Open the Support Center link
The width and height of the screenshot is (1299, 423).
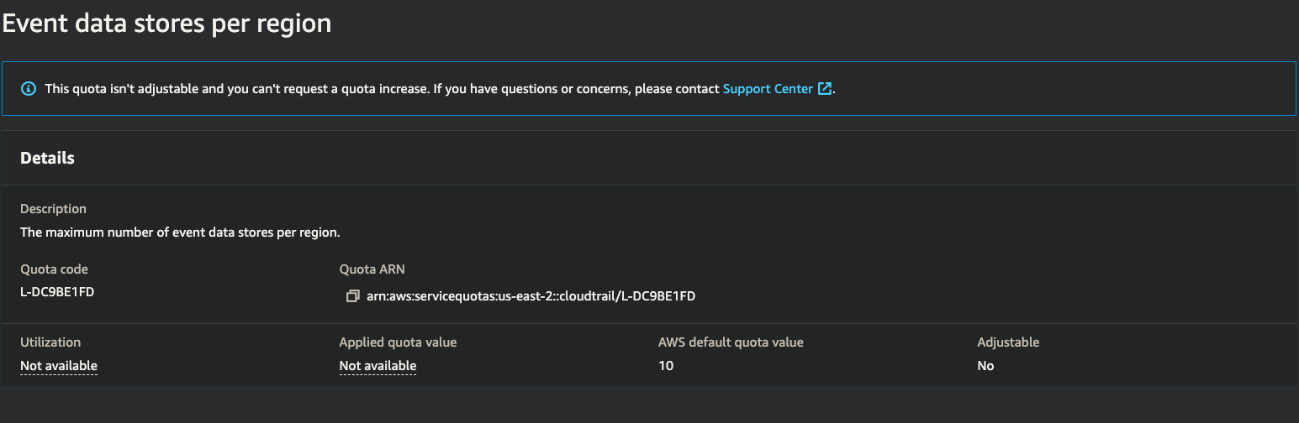click(x=768, y=88)
